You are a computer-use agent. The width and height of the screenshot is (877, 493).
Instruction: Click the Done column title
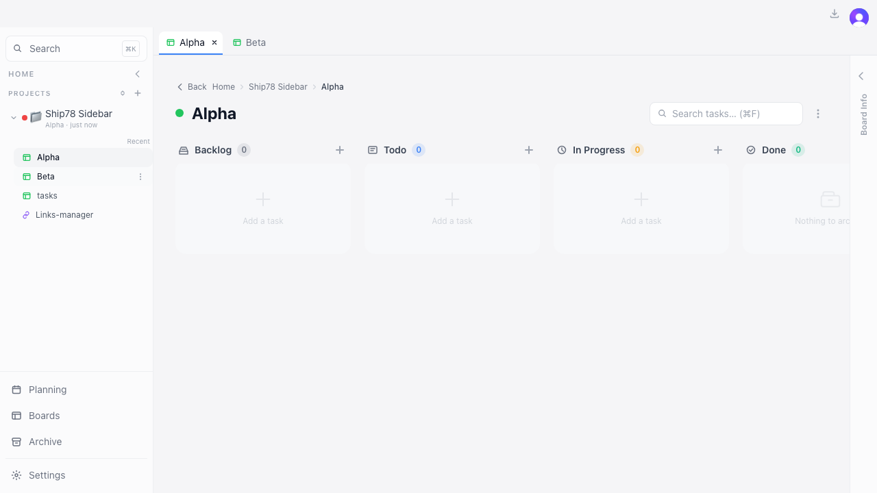click(x=774, y=150)
